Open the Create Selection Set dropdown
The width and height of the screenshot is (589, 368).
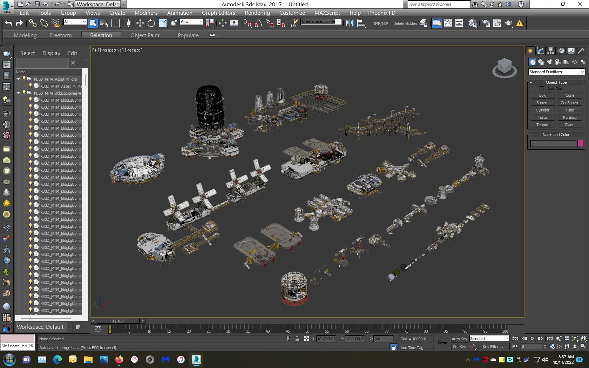coord(321,22)
